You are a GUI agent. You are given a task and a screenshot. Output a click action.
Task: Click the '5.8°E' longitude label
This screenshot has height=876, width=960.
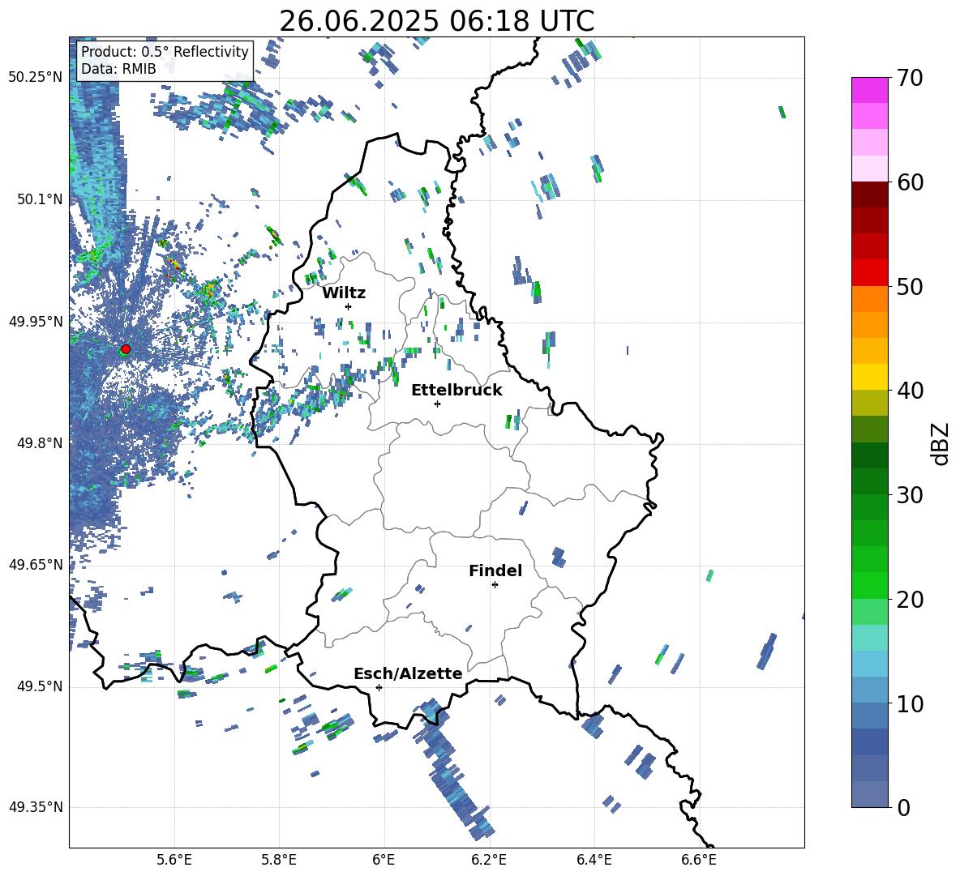[279, 860]
